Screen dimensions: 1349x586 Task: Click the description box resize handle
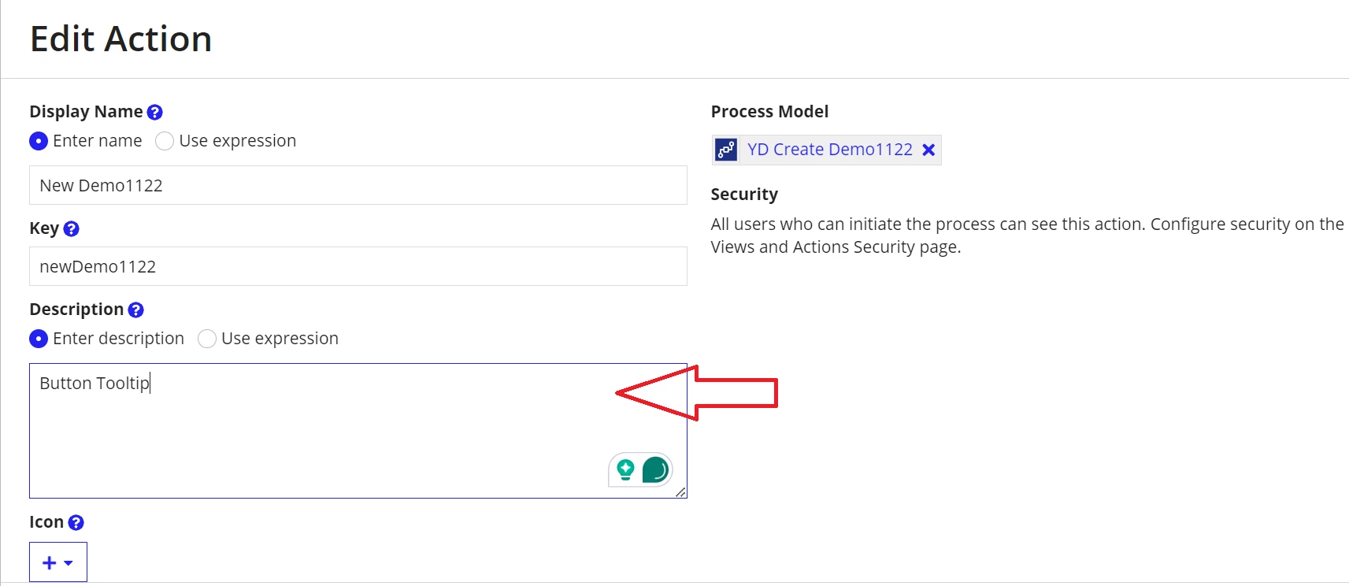click(x=680, y=491)
